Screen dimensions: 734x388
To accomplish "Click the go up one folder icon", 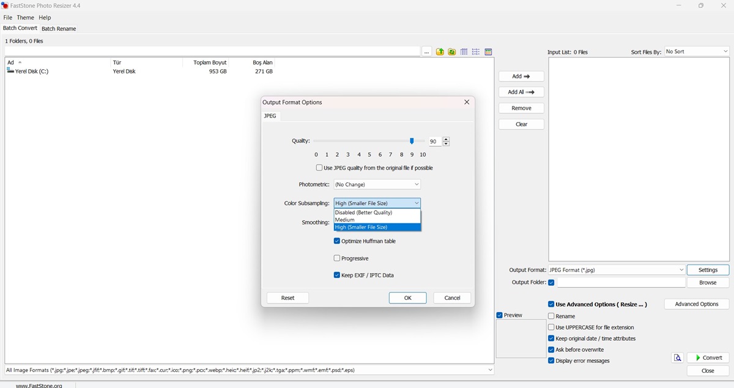I will coord(440,52).
